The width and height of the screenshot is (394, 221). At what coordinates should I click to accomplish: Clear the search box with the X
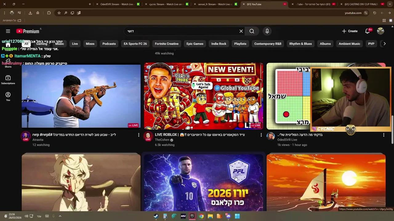click(x=241, y=31)
